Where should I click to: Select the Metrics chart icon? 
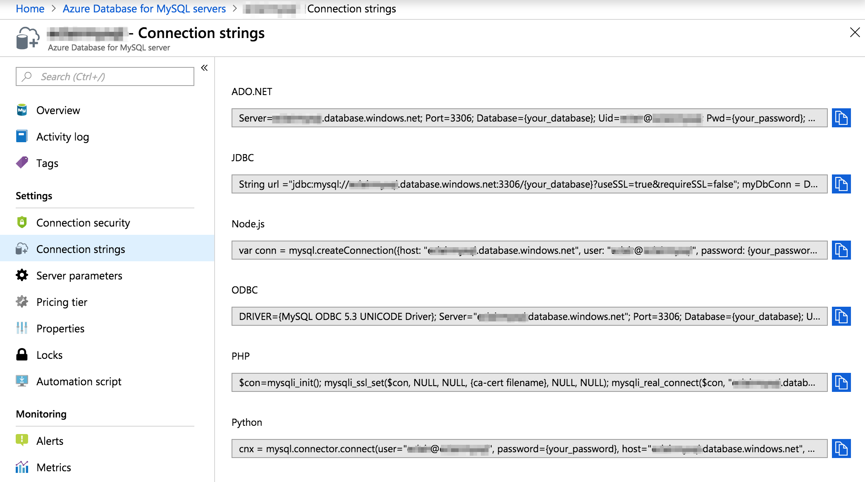(x=22, y=467)
